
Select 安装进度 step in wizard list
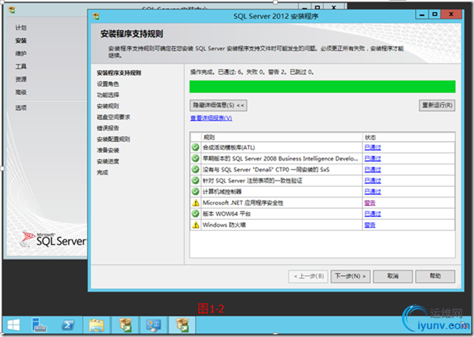tap(108, 162)
